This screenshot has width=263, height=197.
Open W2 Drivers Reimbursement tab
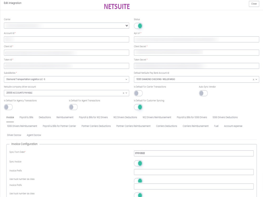tap(157, 117)
